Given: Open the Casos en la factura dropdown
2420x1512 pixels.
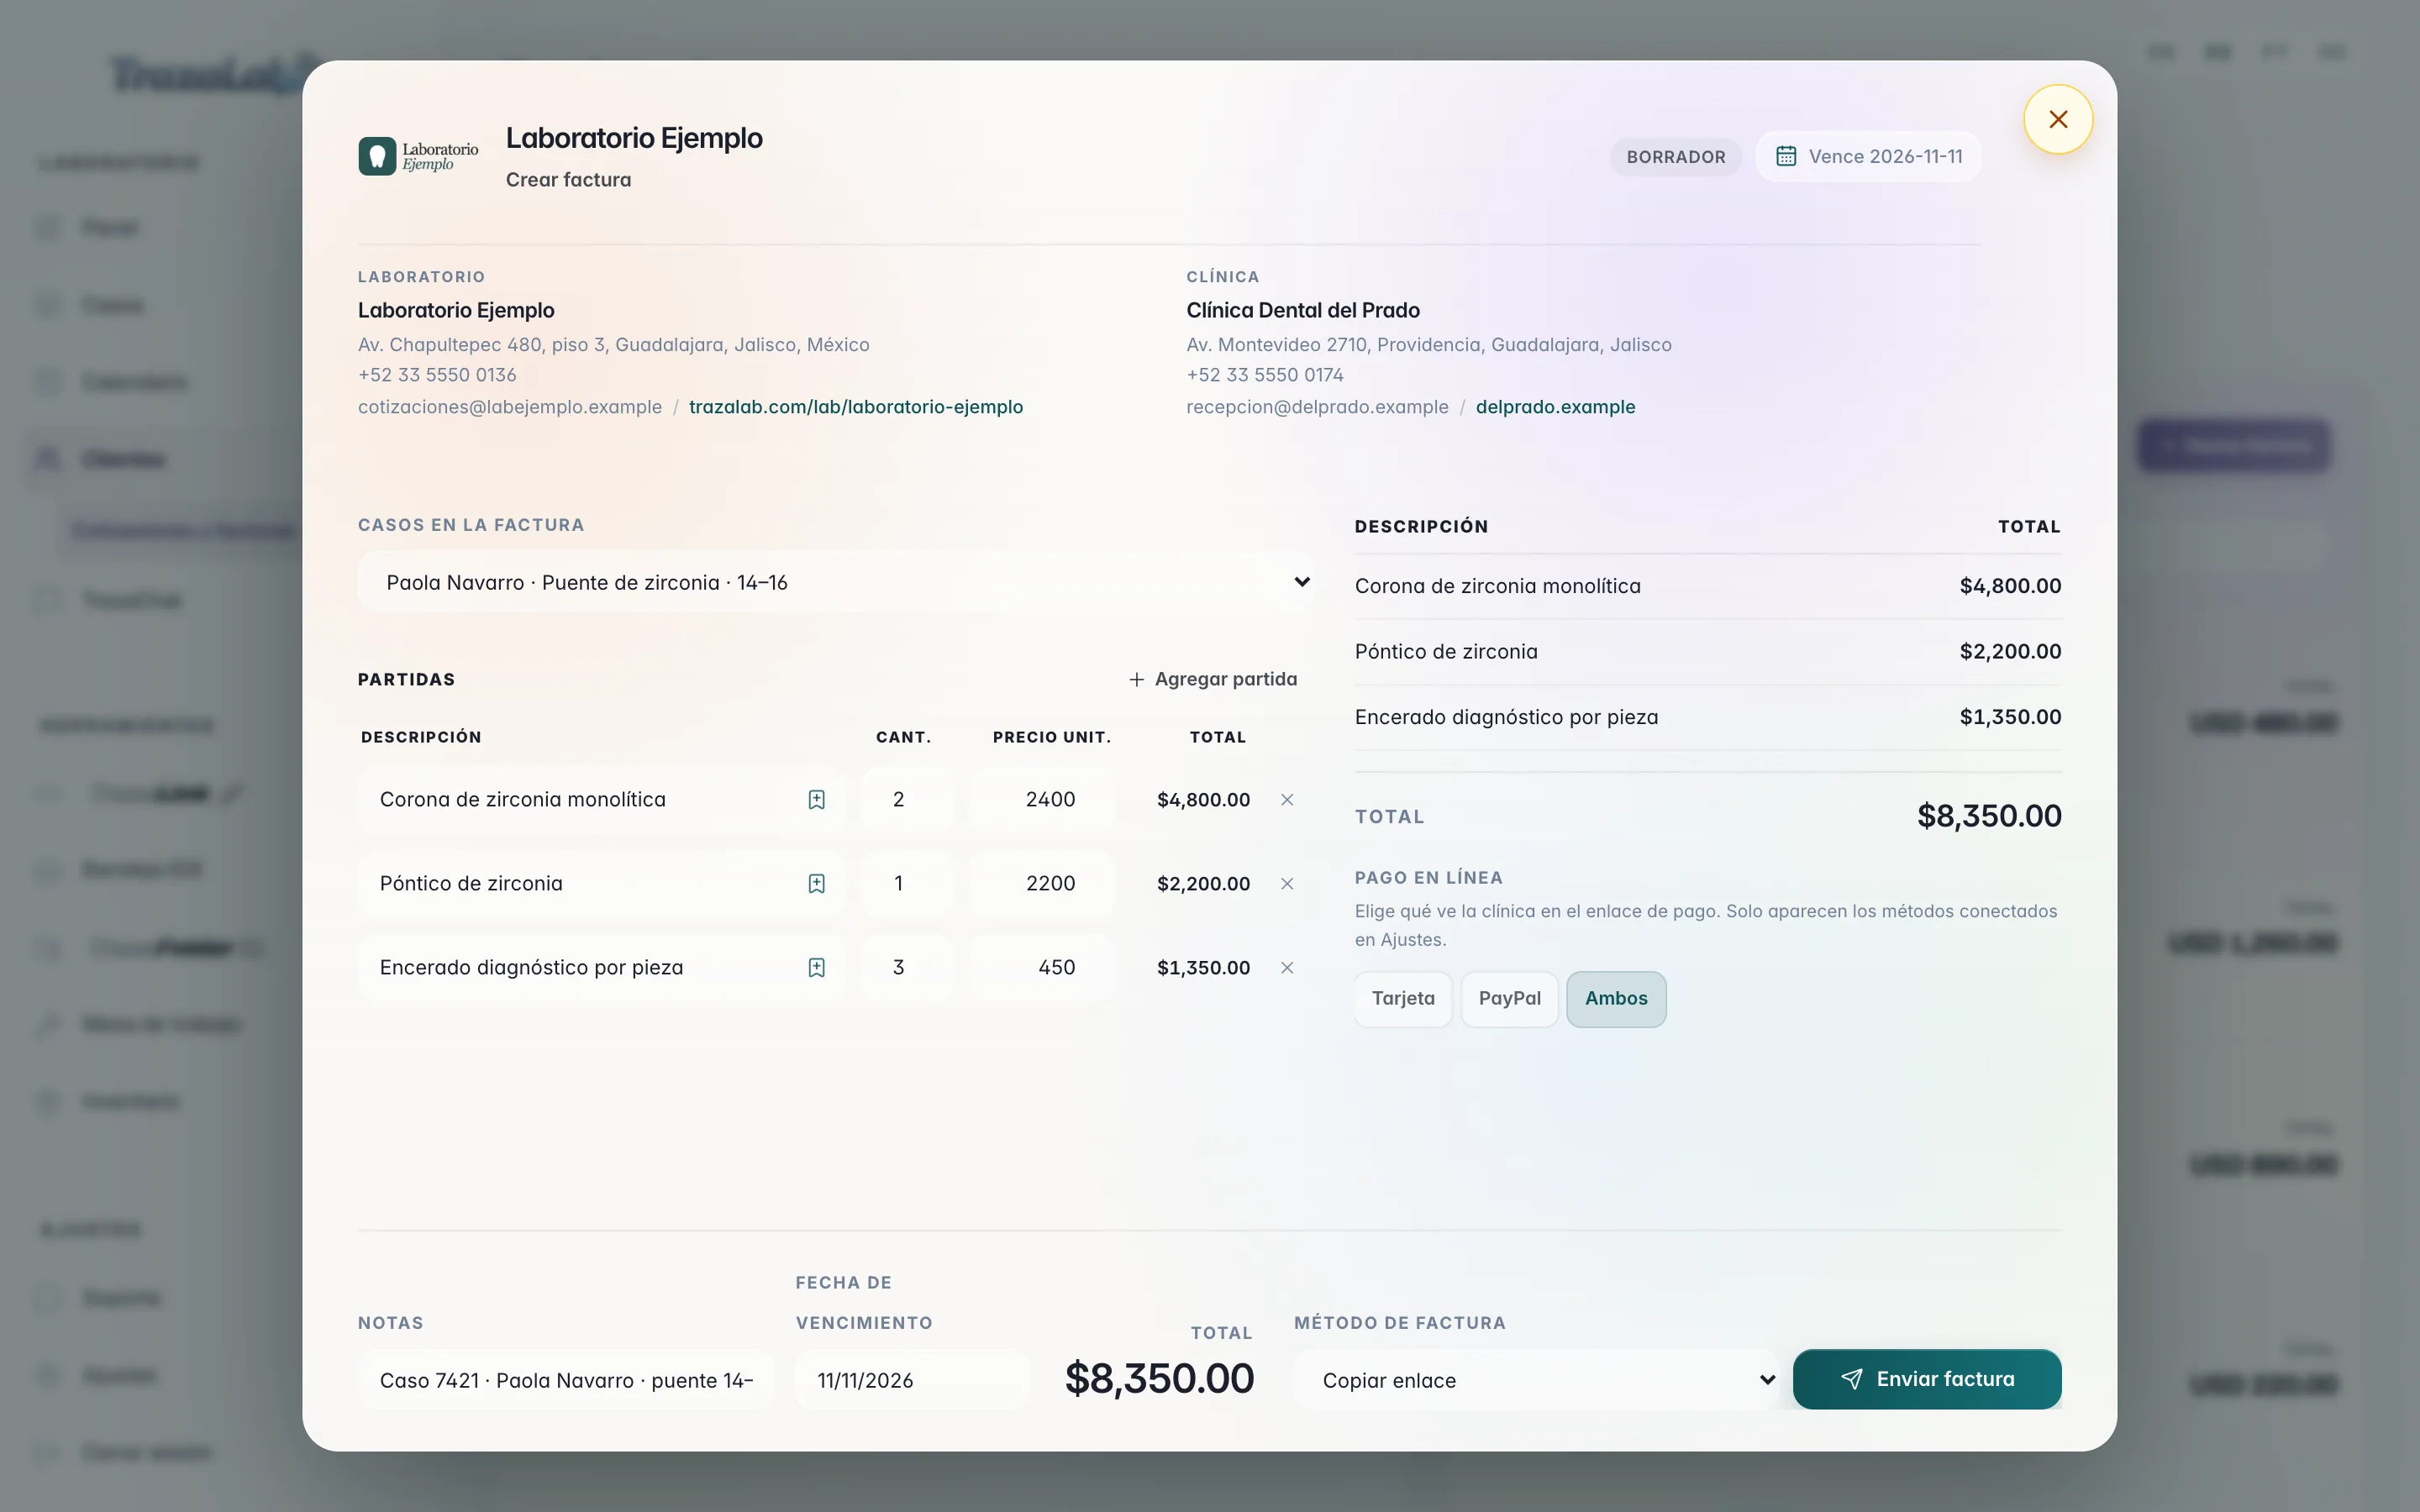Looking at the screenshot, I should tap(835, 582).
